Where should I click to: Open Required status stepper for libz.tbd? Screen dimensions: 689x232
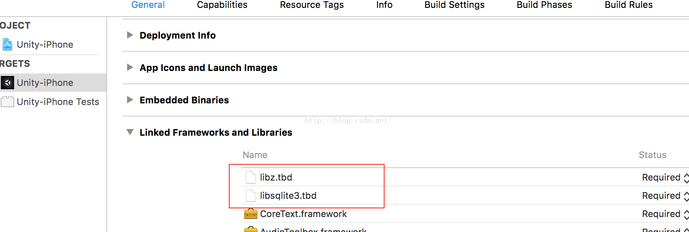click(686, 178)
